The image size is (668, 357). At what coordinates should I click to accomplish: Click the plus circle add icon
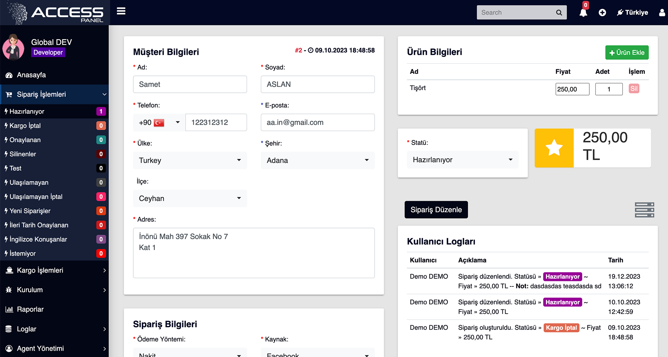point(602,13)
